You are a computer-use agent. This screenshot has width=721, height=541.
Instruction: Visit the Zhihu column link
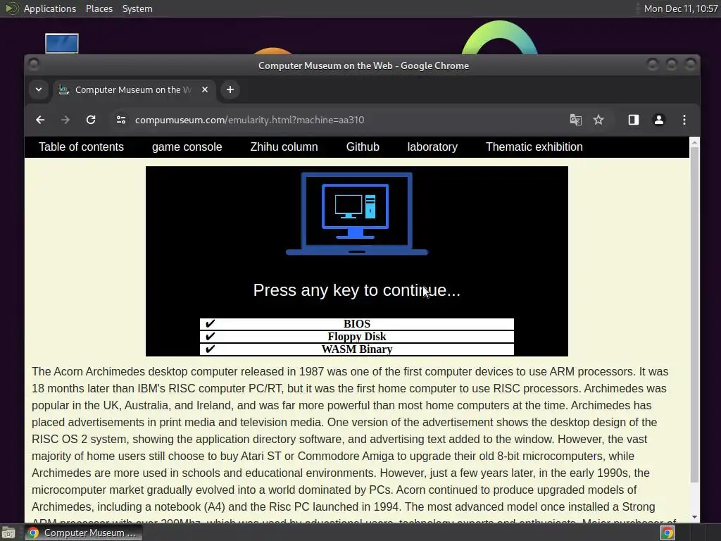pyautogui.click(x=284, y=147)
